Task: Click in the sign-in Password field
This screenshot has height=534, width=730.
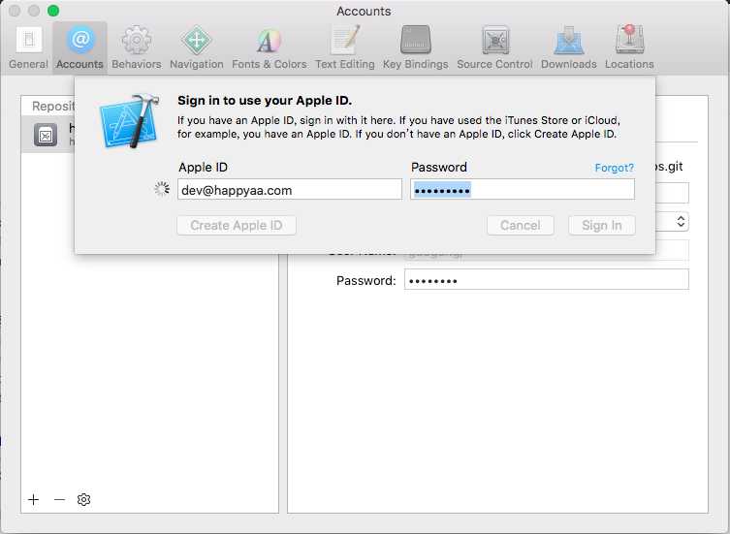Action: pos(523,190)
